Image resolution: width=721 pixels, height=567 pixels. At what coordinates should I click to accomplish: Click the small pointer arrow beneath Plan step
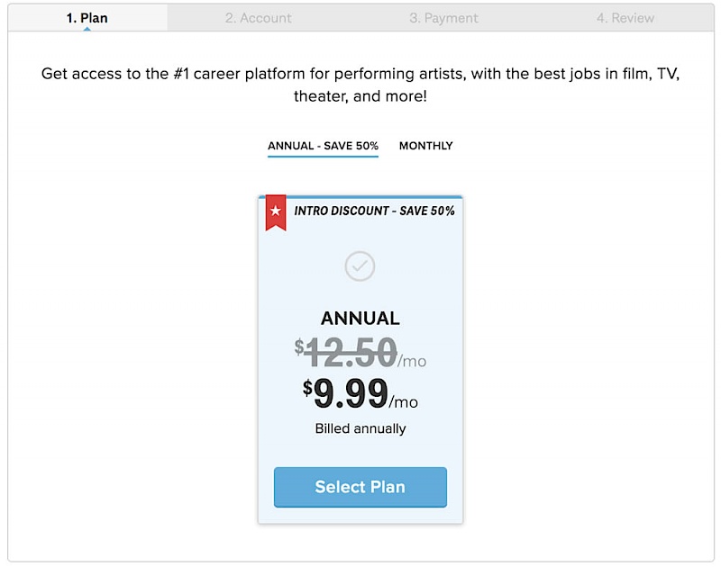tap(87, 29)
